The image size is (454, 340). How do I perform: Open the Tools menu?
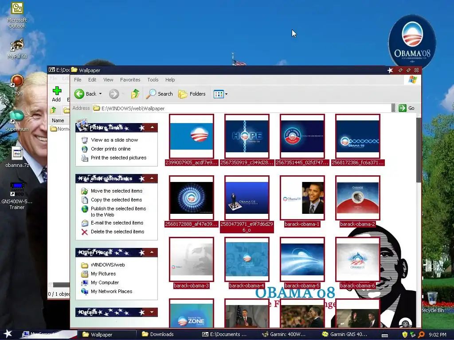coord(153,80)
